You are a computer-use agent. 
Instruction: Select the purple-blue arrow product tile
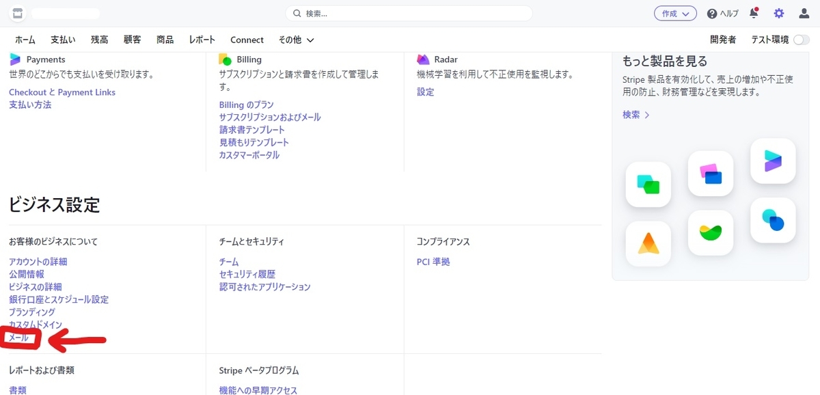point(773,161)
